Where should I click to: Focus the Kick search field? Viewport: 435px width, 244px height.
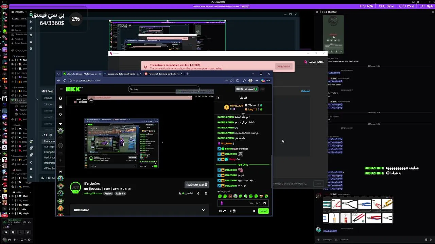point(163,89)
